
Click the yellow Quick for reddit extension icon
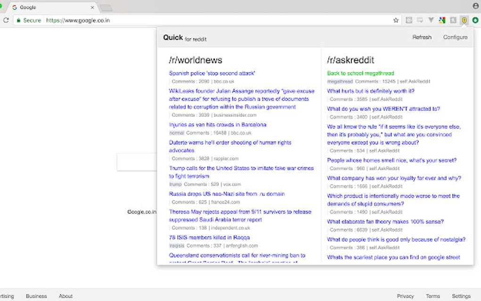click(x=464, y=20)
